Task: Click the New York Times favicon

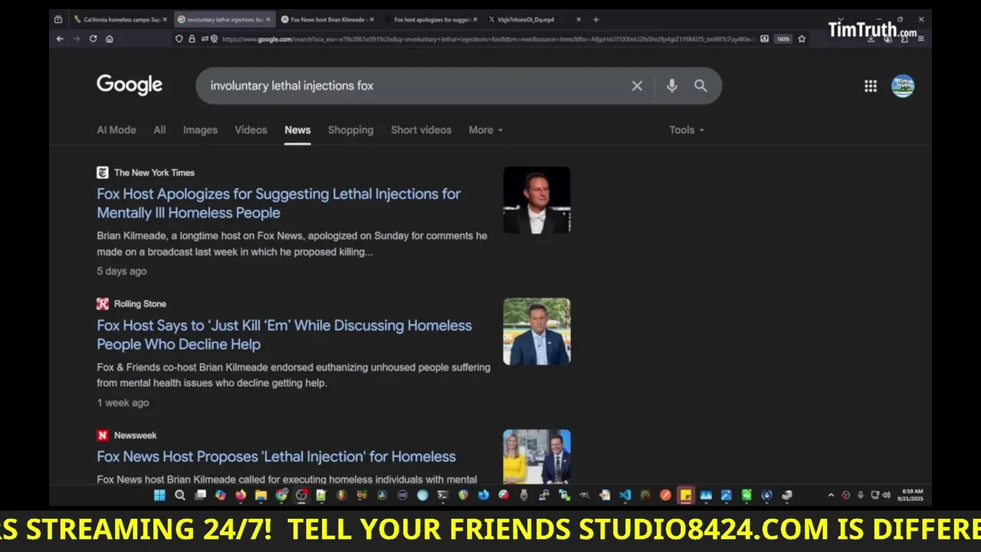Action: click(x=103, y=172)
